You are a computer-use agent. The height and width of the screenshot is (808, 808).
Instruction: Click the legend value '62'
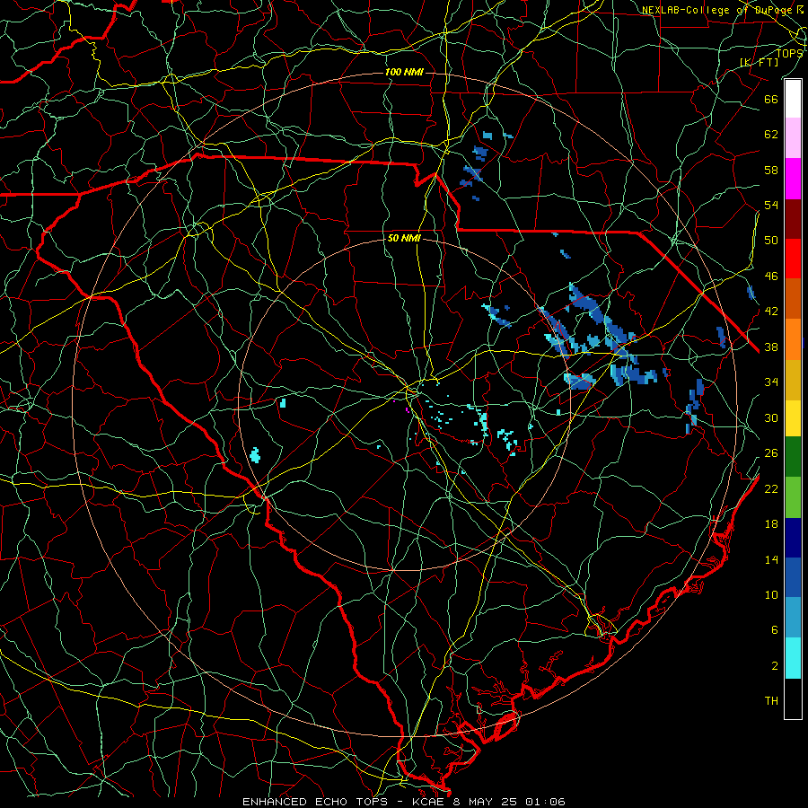(771, 135)
